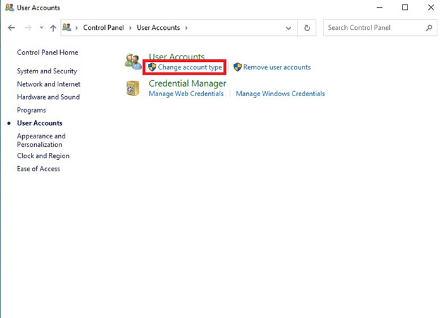Click the address bar users icon
Viewport: 443px width, 318px height.
tap(67, 28)
